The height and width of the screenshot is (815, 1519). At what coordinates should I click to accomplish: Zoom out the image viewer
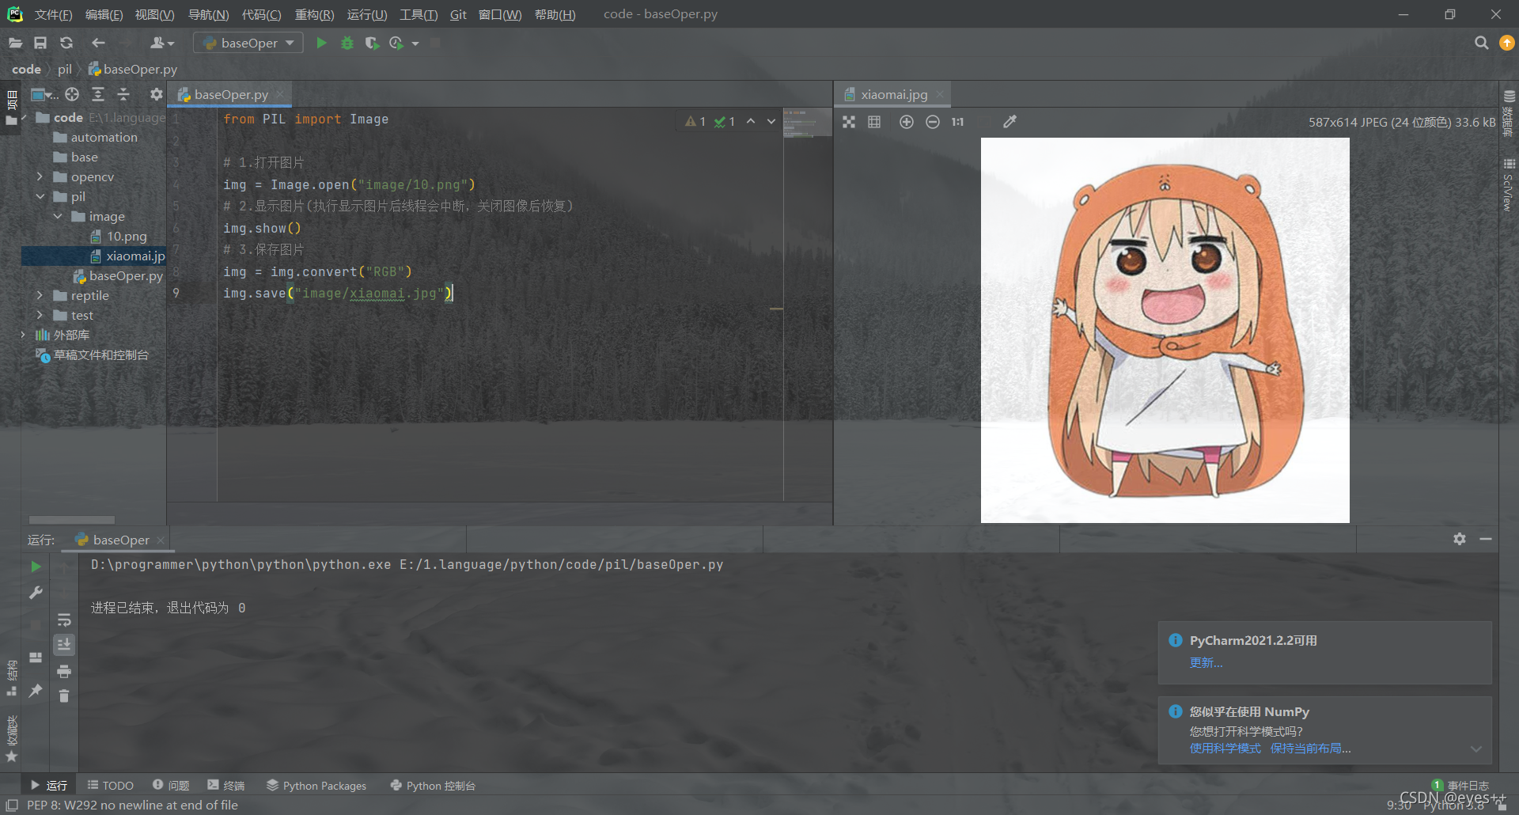pos(933,122)
